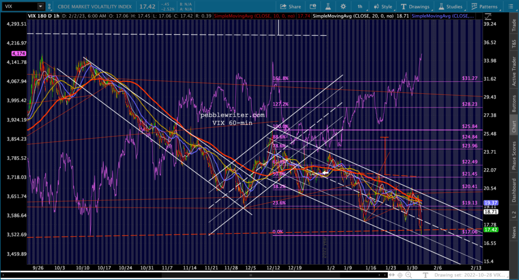This screenshot has height=280, width=519.
Task: Click the 17.42 last price in header
Action: [x=147, y=6]
